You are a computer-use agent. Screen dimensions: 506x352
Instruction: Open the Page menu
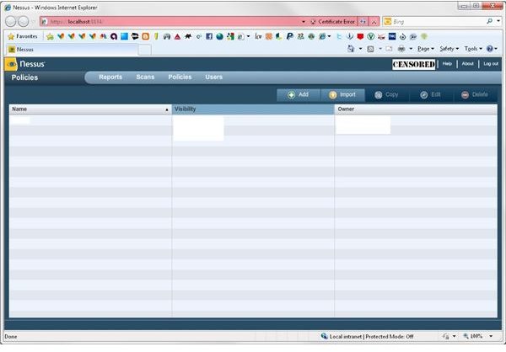pyautogui.click(x=426, y=49)
